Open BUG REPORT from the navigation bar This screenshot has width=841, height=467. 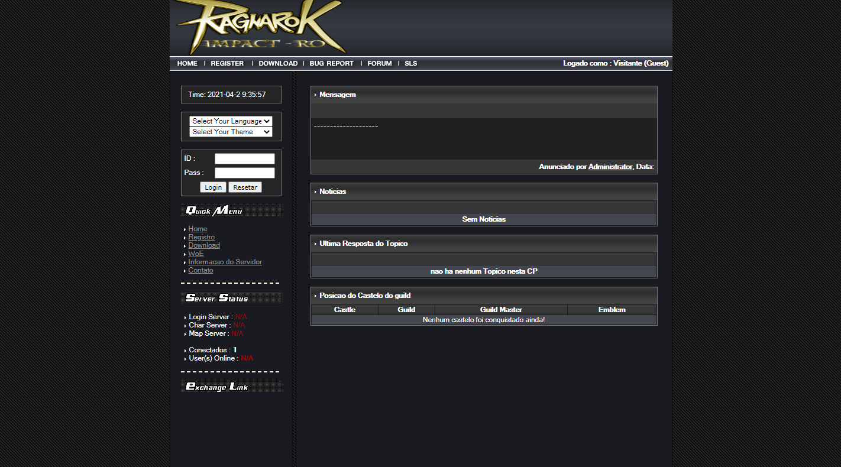point(331,63)
